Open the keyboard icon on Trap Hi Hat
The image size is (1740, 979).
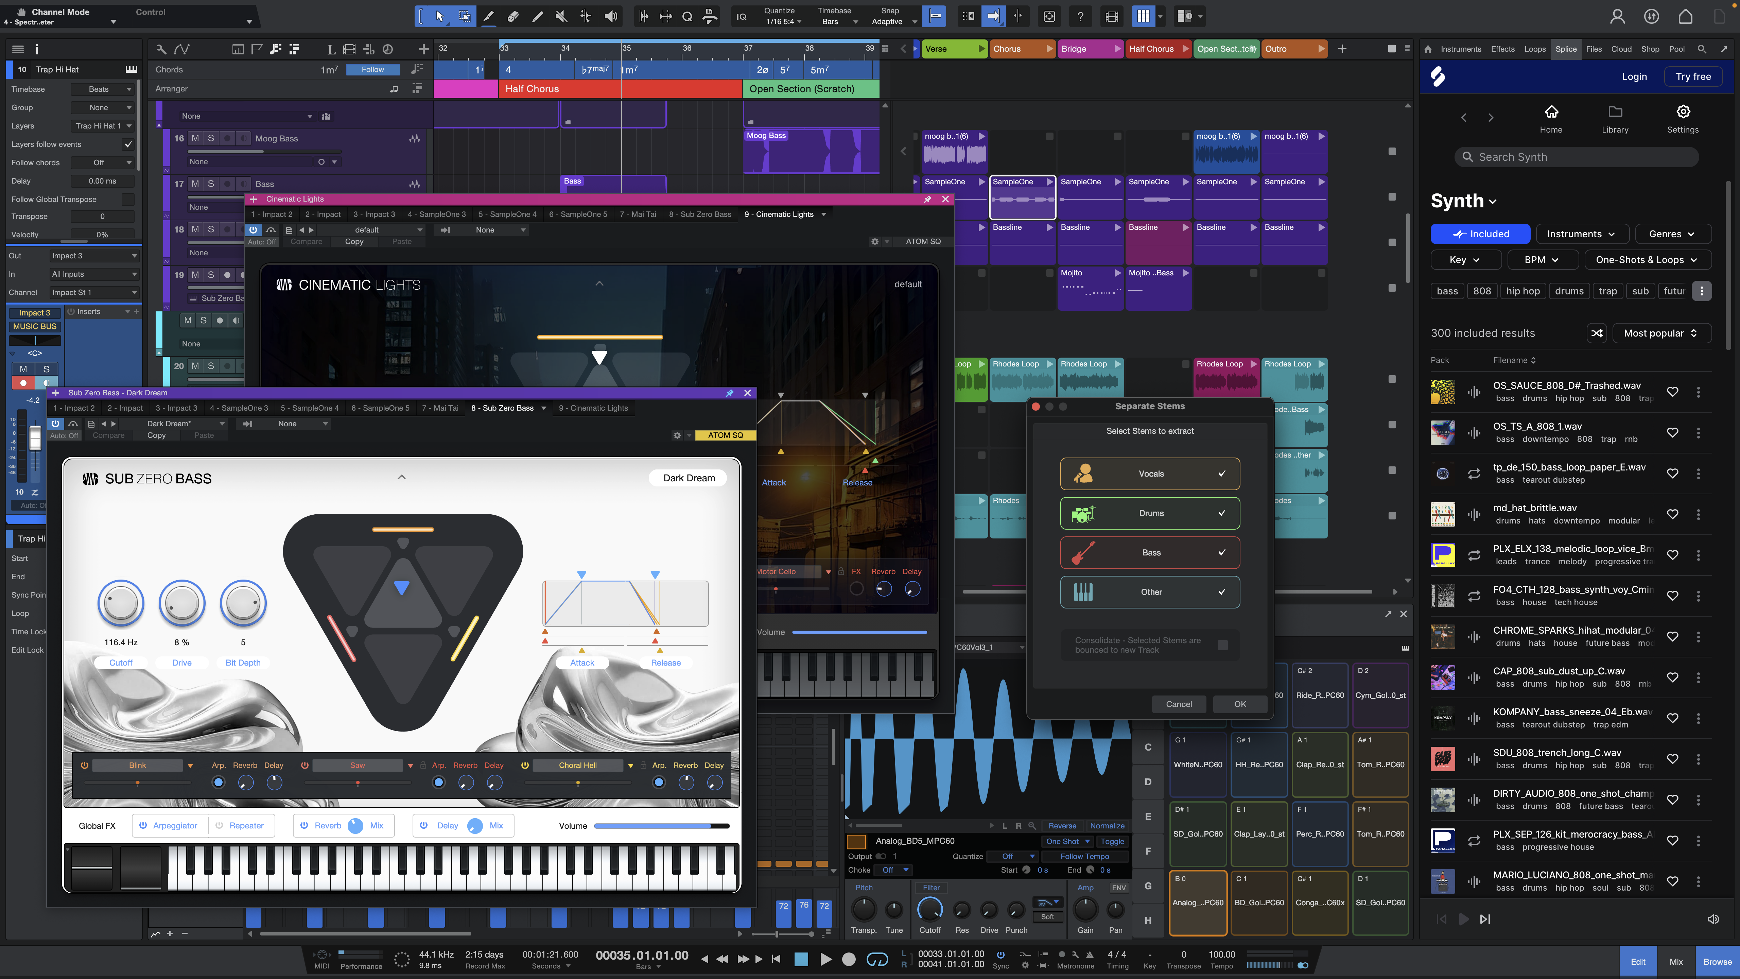[x=131, y=69]
